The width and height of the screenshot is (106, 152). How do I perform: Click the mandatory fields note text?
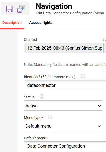pyautogui.click(x=65, y=65)
